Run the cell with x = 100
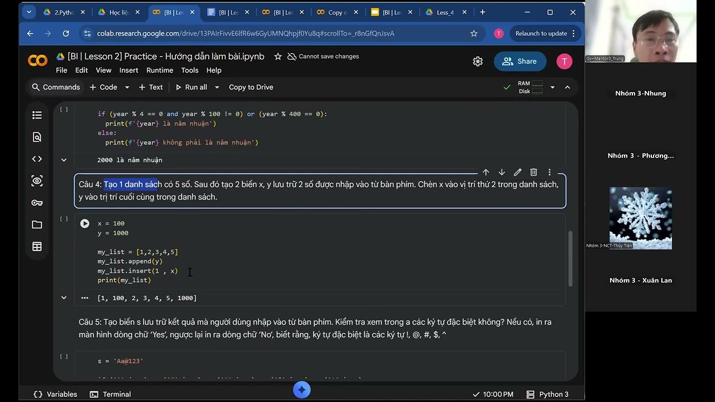The height and width of the screenshot is (402, 715). [x=85, y=223]
